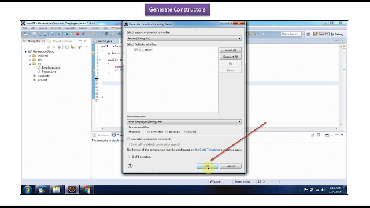This screenshot has width=370, height=208.
Task: Click the yellow Suspend toolbar icon
Action: 72,34
